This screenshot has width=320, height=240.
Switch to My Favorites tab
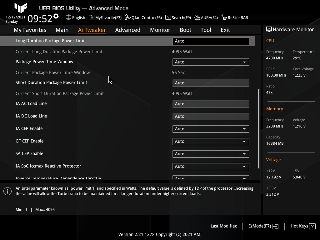coord(30,30)
